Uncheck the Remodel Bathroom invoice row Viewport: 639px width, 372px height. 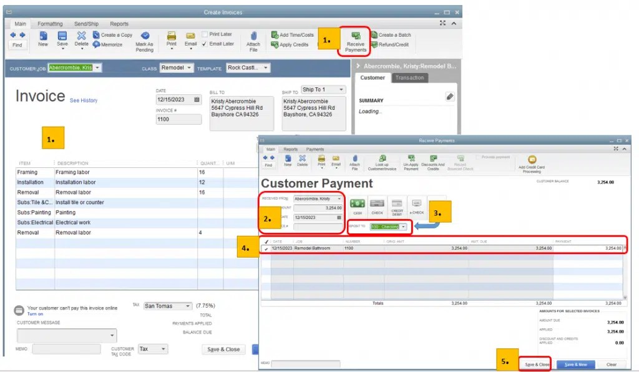[x=266, y=247]
